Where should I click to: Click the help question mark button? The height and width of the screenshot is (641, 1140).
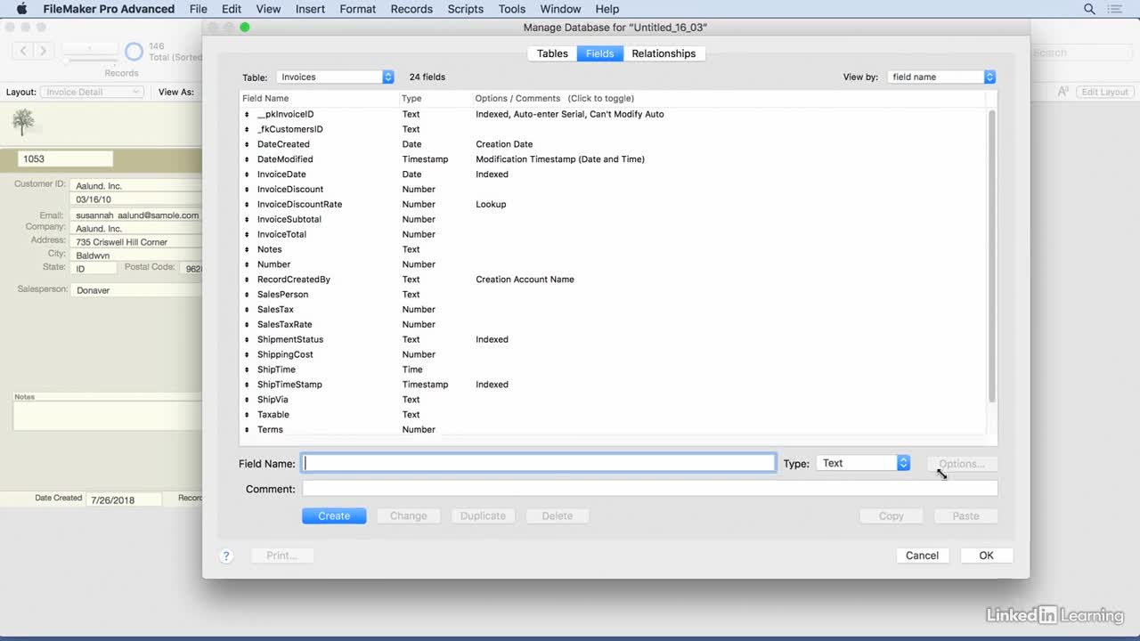point(226,556)
